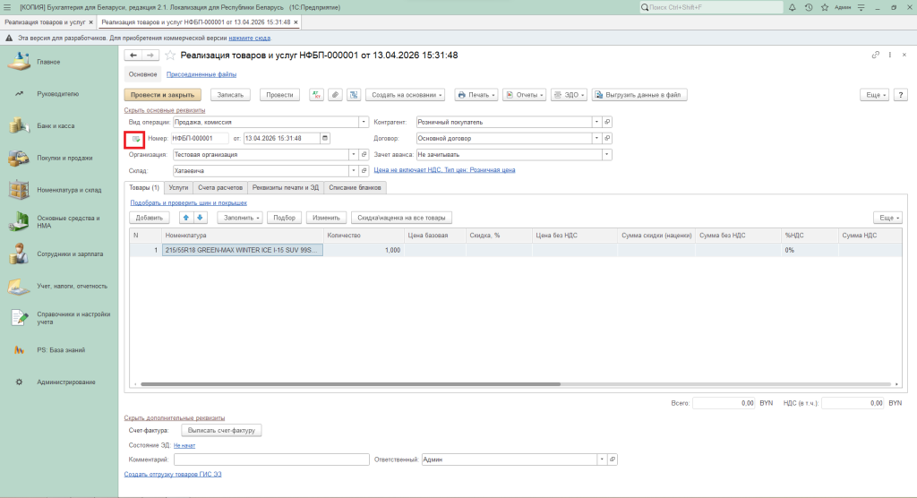This screenshot has width=917, height=498.
Task: Click the help question mark button
Action: [x=898, y=95]
